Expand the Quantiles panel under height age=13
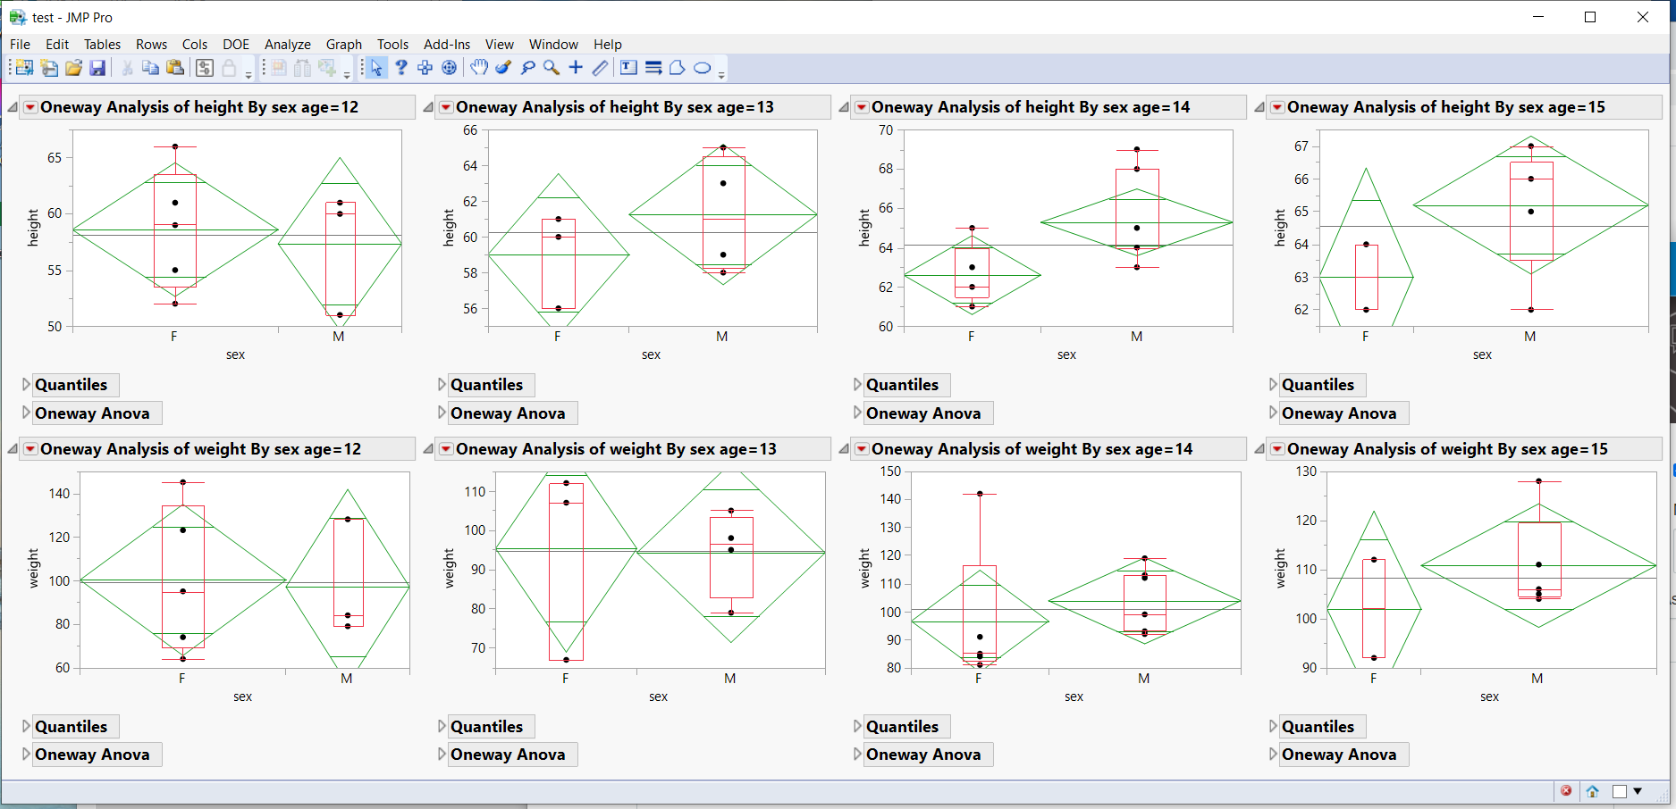The width and height of the screenshot is (1676, 809). (442, 384)
